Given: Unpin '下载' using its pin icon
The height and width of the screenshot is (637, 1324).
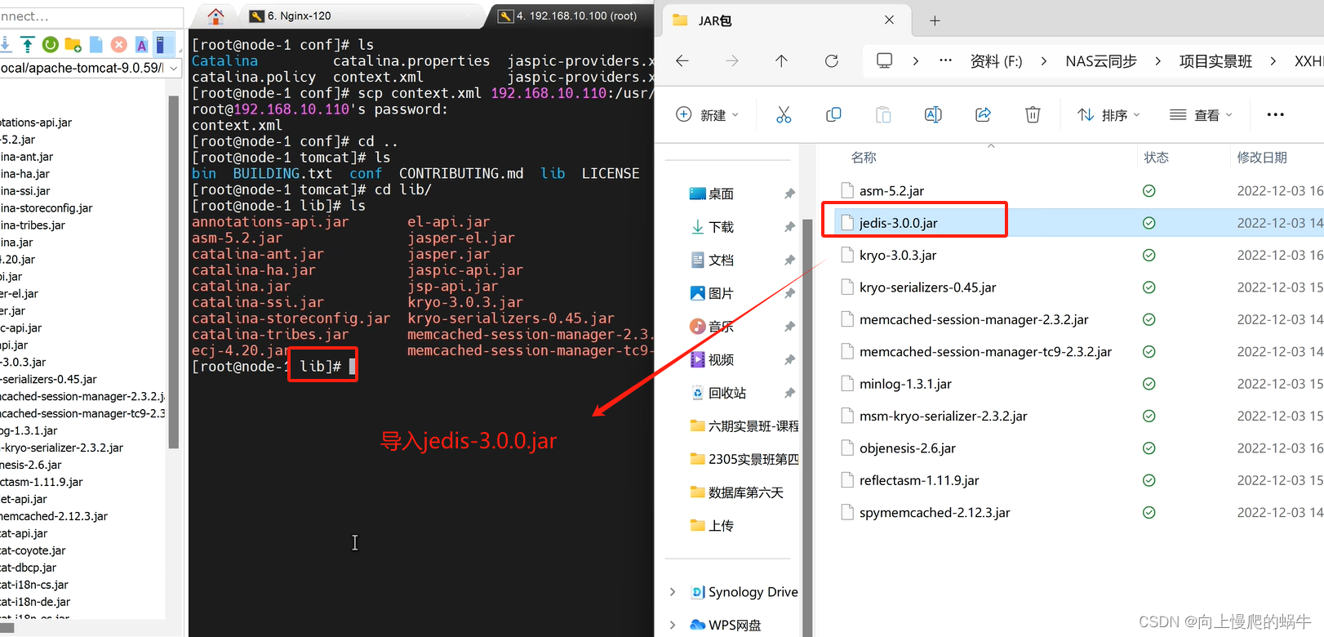Looking at the screenshot, I should pyautogui.click(x=789, y=227).
